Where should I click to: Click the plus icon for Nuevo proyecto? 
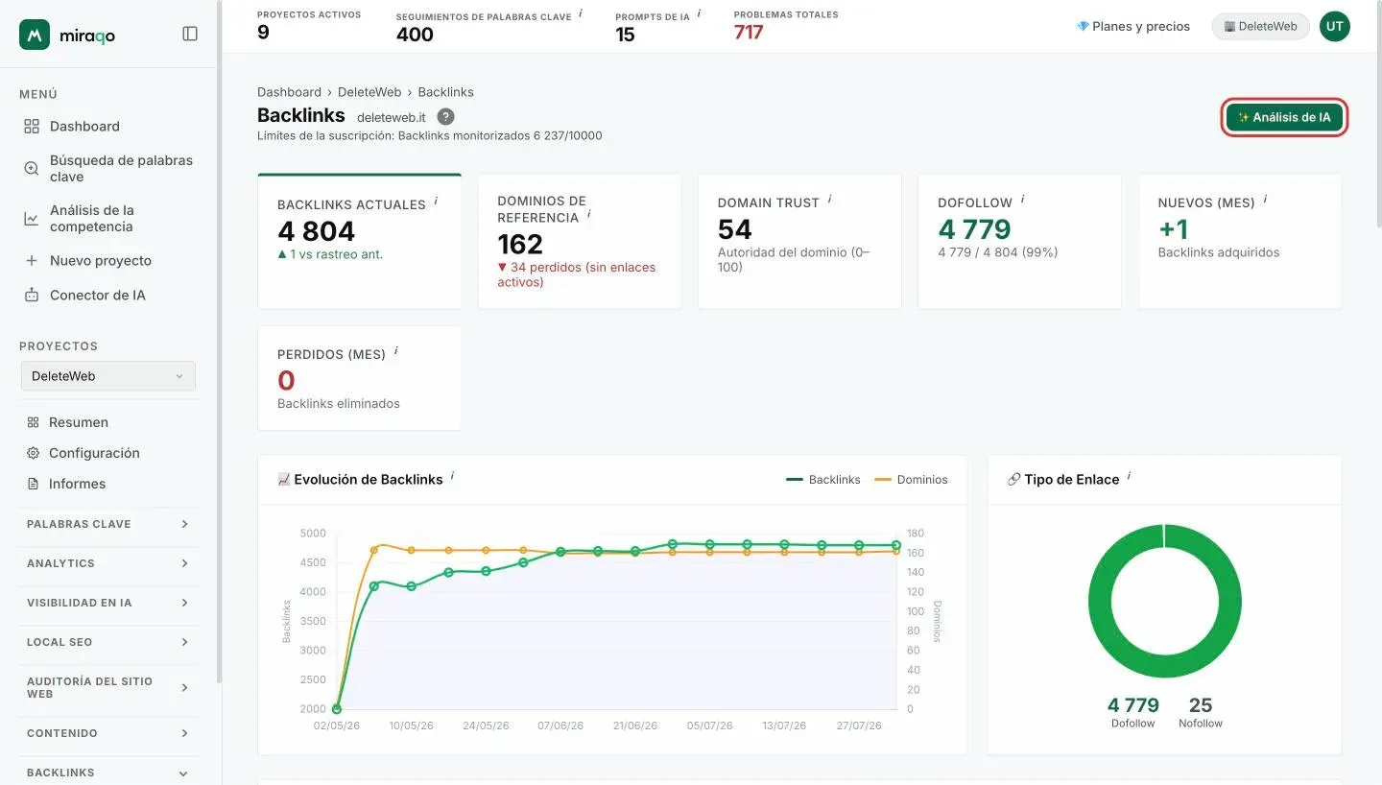pyautogui.click(x=32, y=261)
